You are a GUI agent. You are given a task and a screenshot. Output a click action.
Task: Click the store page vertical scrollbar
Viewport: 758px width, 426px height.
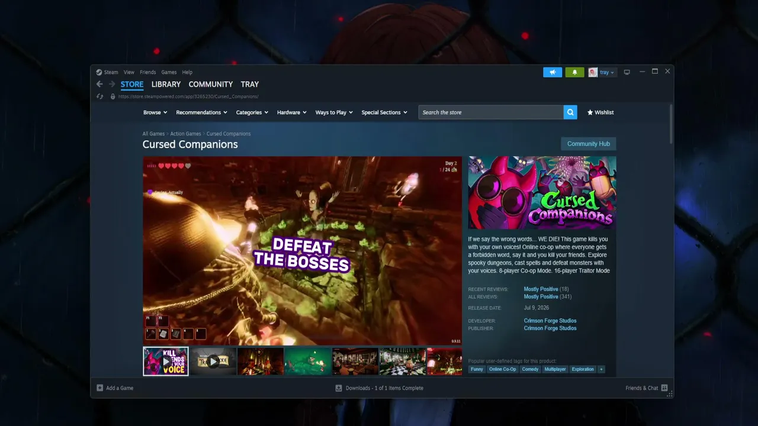coord(671,124)
